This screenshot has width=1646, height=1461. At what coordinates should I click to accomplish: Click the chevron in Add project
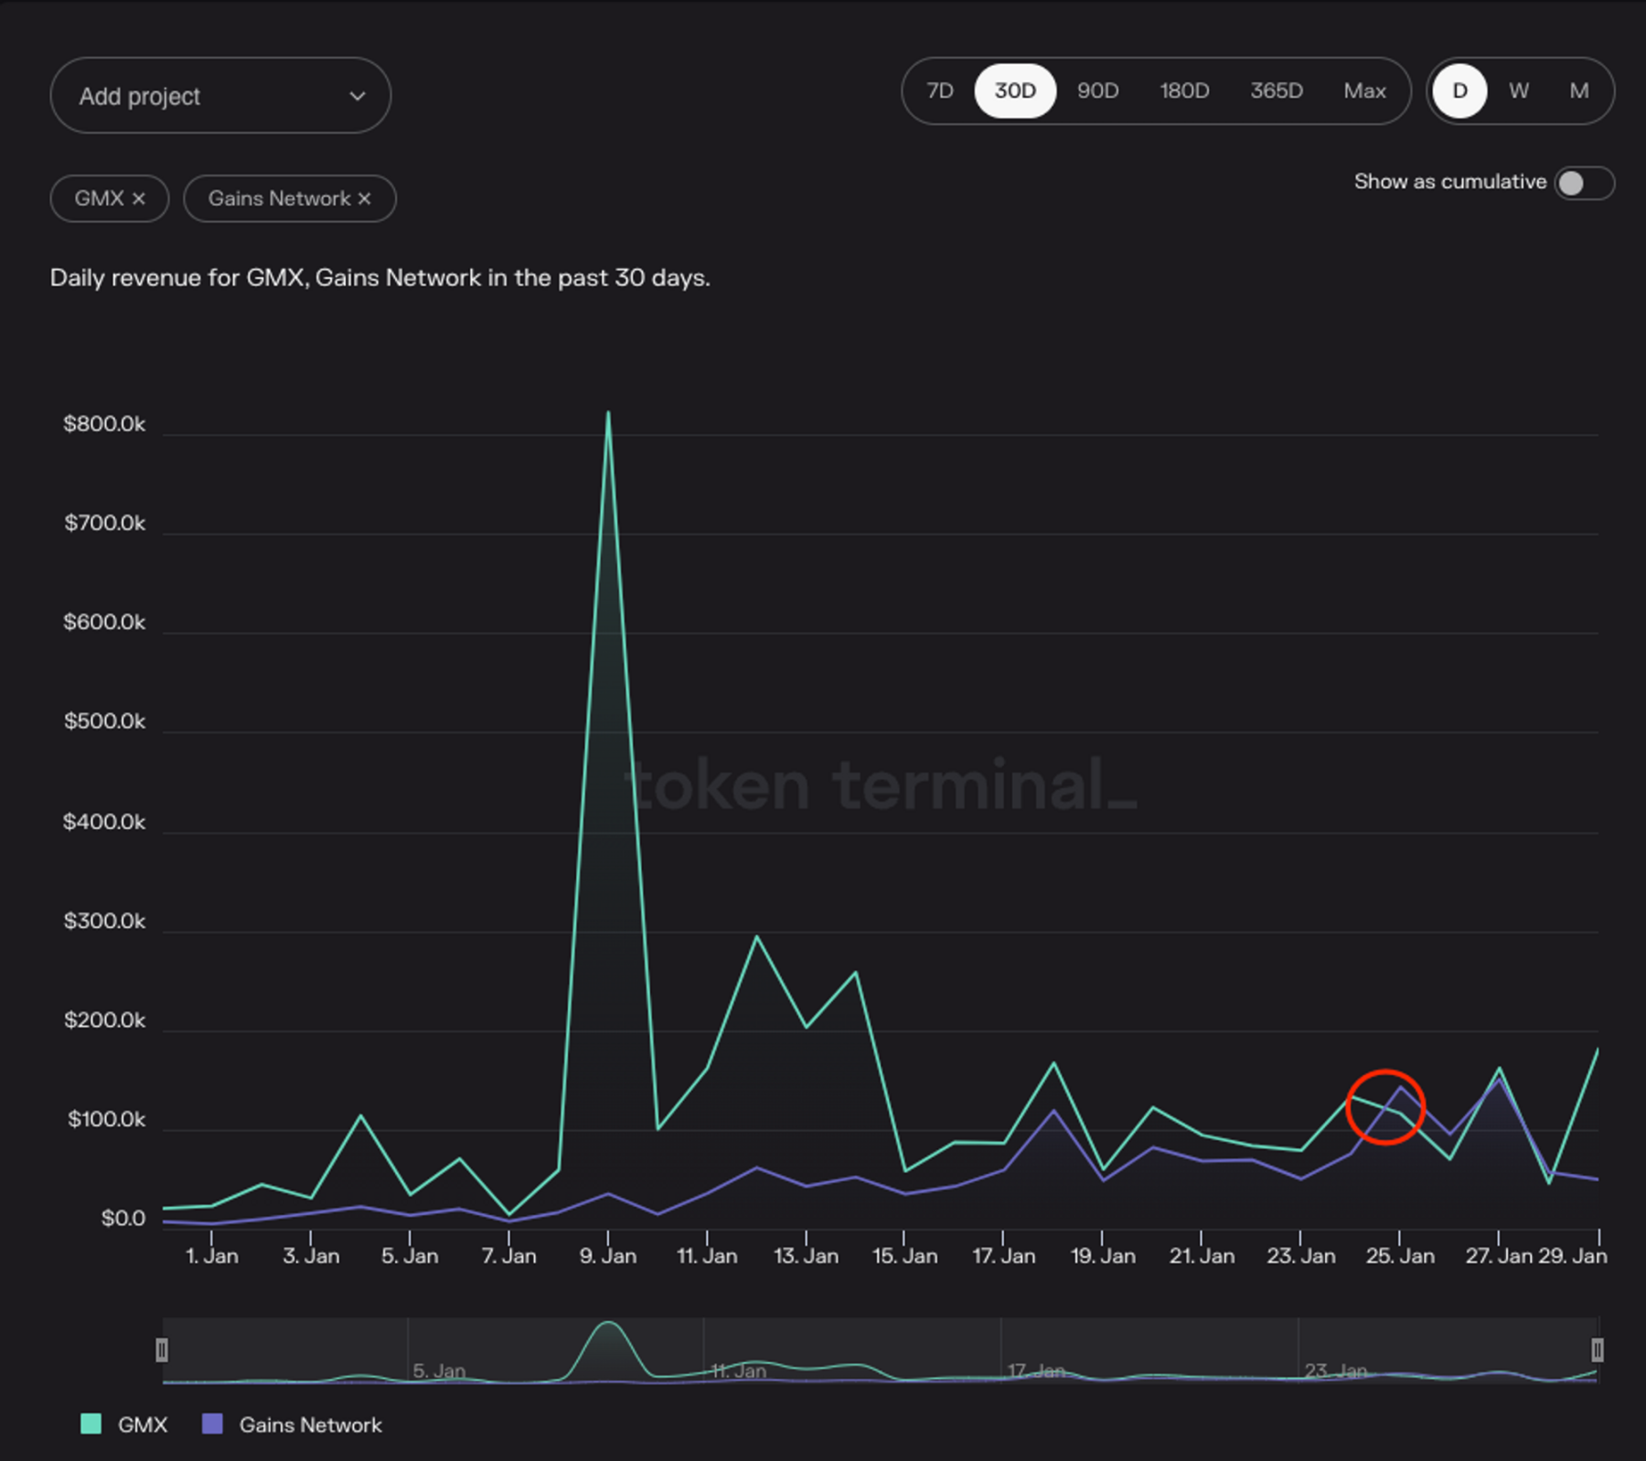coord(358,96)
